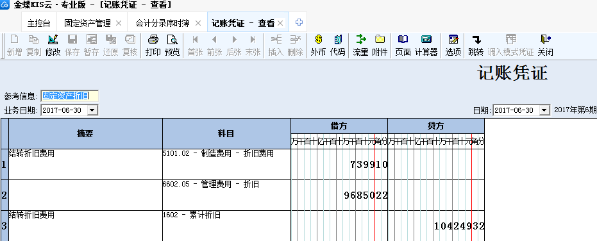Open 预览 print preview
Screen dimensions: 597x241
[x=172, y=46]
